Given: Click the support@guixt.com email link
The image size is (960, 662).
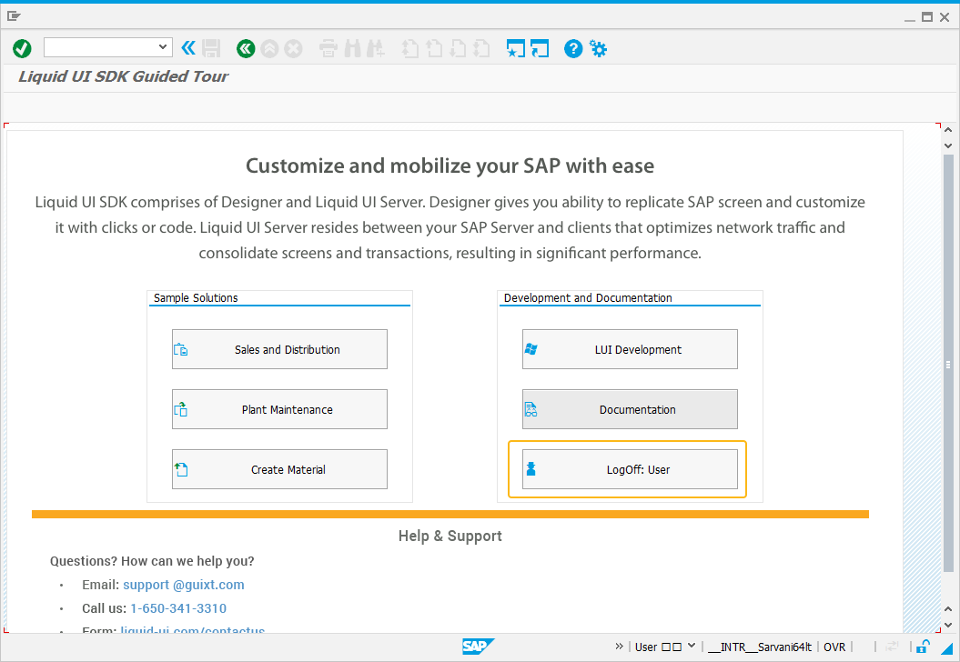Looking at the screenshot, I should point(184,585).
